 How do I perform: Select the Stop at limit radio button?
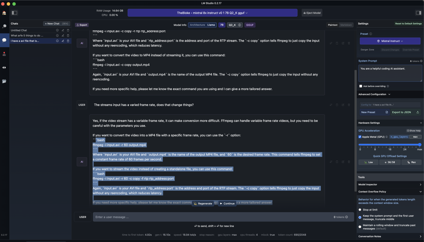click(x=360, y=209)
